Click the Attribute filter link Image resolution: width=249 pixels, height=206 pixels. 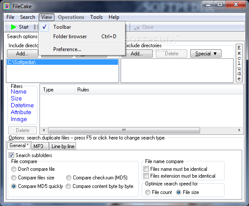[x=21, y=112]
